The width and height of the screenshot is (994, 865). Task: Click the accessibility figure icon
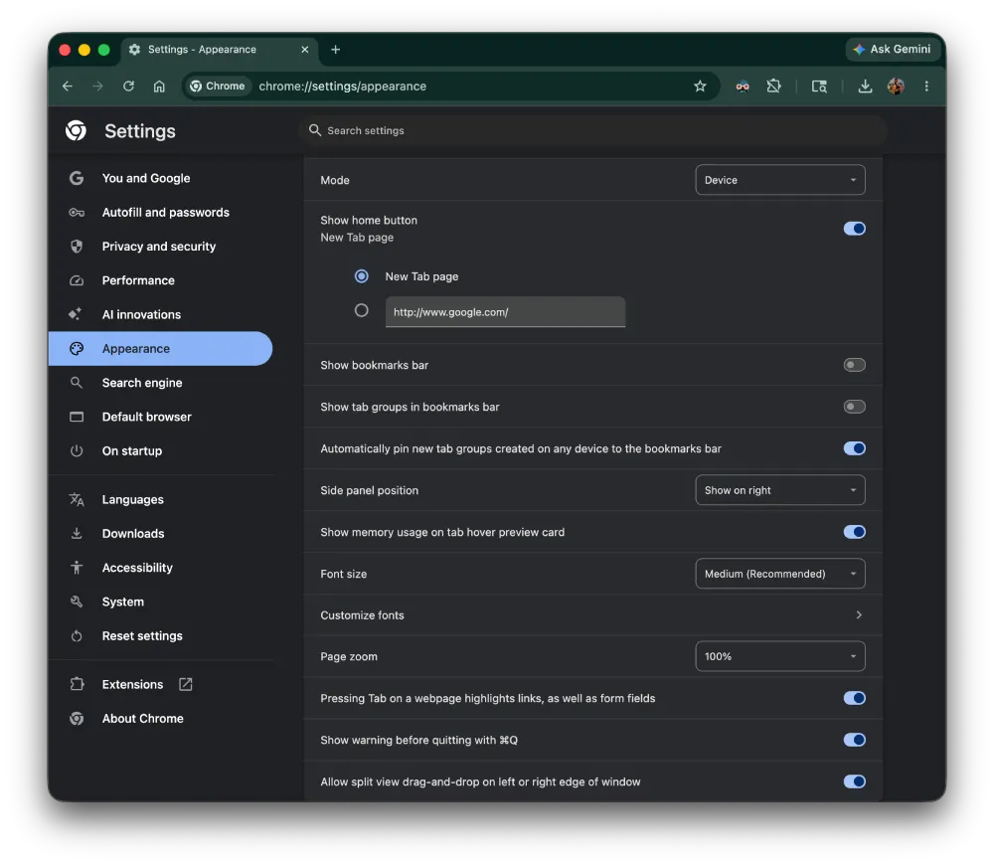(x=77, y=568)
